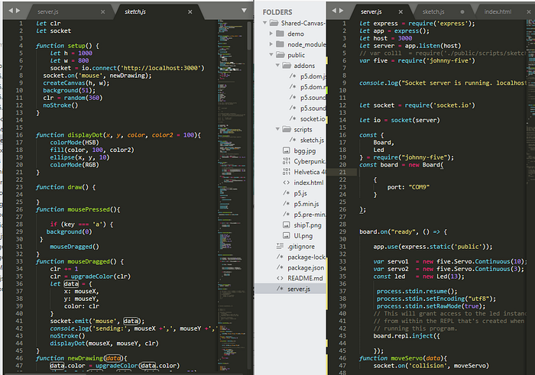Collapse the Shared-Canvas root folder
The width and height of the screenshot is (535, 375).
pos(264,23)
